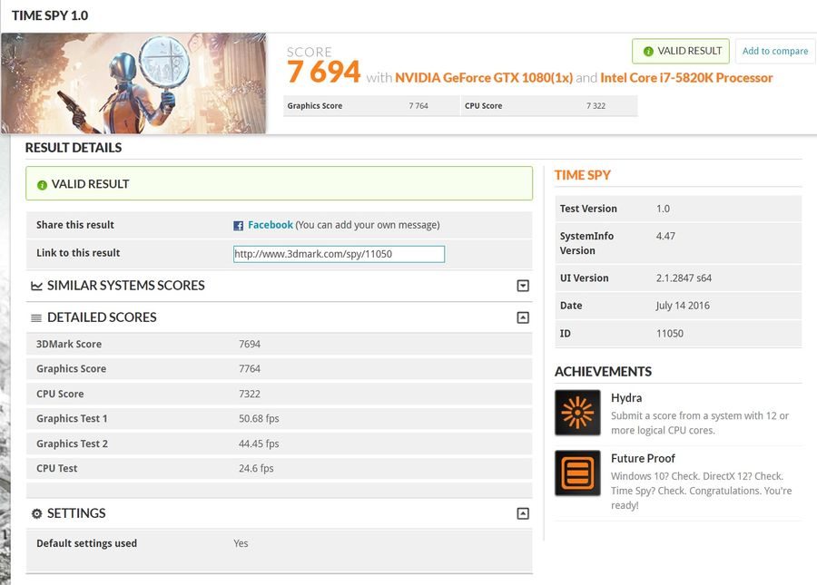This screenshot has width=817, height=585.
Task: Click the Graphics Test 1 label
Action: pos(72,418)
